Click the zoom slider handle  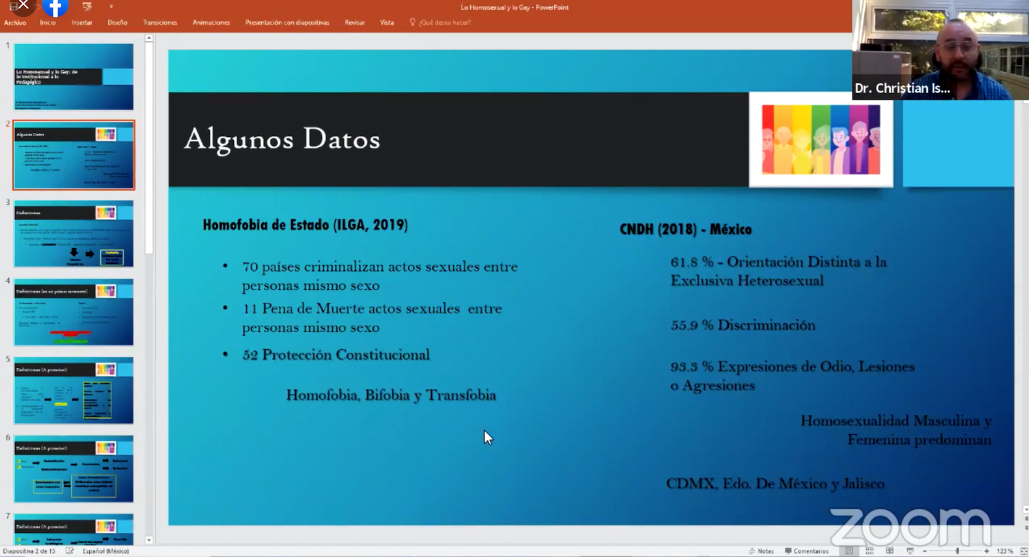click(x=957, y=551)
